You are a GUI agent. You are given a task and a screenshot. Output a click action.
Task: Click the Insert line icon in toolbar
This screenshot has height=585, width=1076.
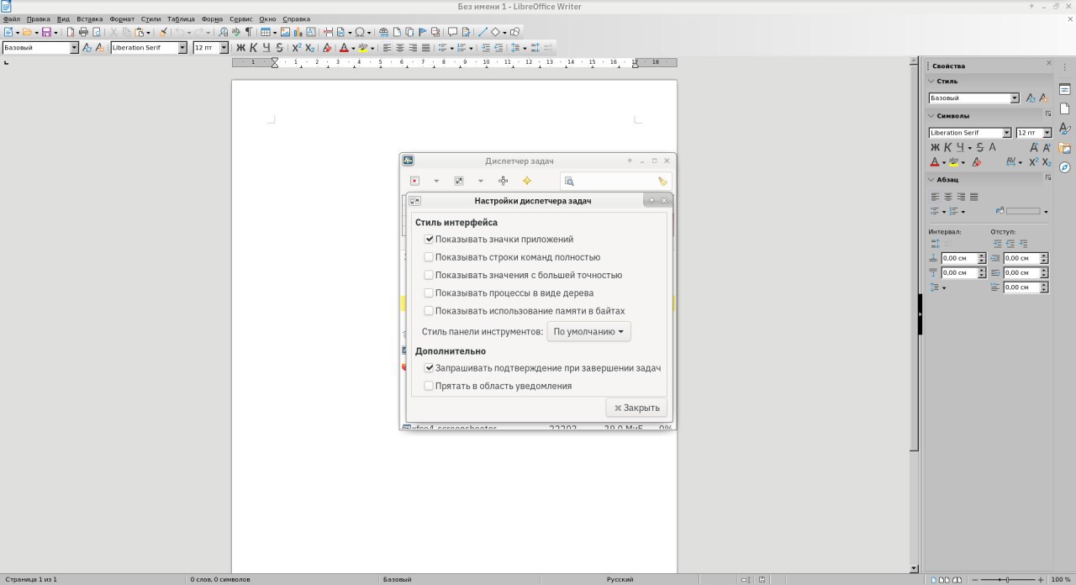click(x=483, y=32)
